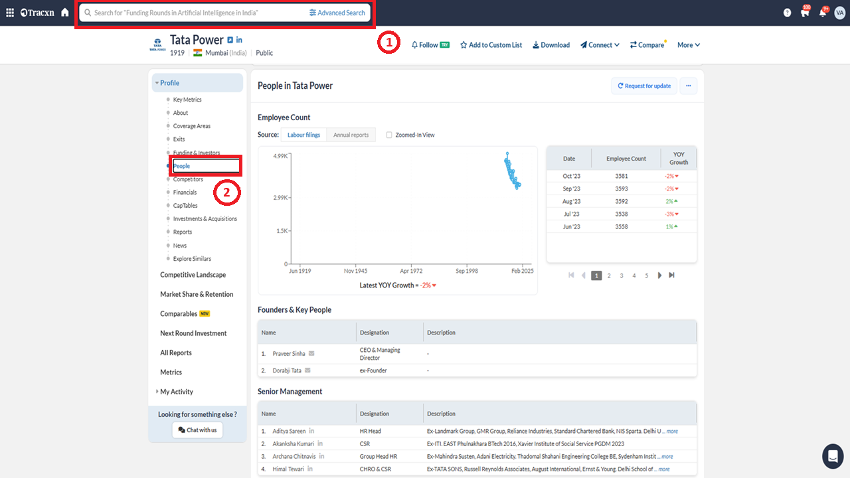
Task: Open the three-dot options next to Request for update
Action: pyautogui.click(x=689, y=86)
